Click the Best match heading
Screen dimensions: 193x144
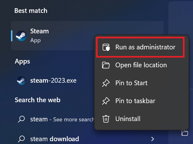[x=31, y=11]
